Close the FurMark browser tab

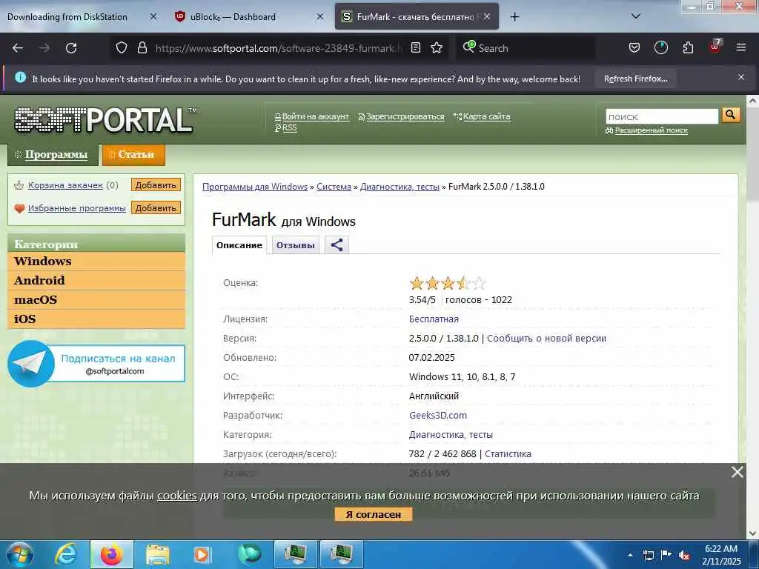(x=487, y=17)
